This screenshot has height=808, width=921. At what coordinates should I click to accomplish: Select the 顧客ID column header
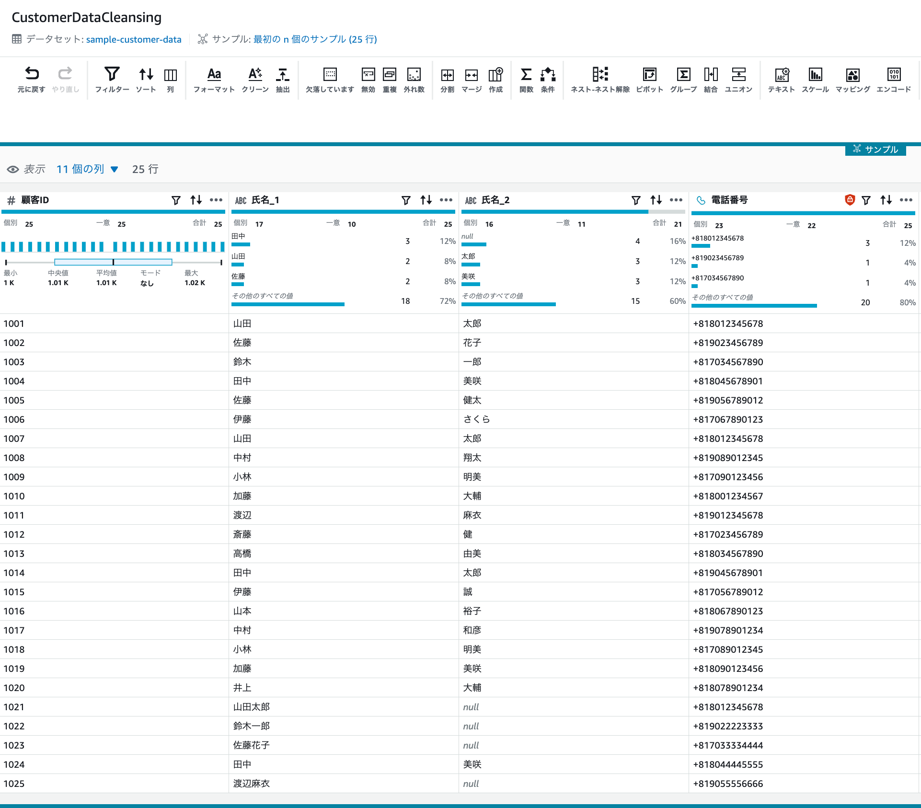(35, 200)
